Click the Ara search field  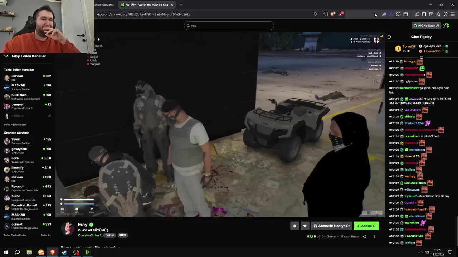click(229, 26)
